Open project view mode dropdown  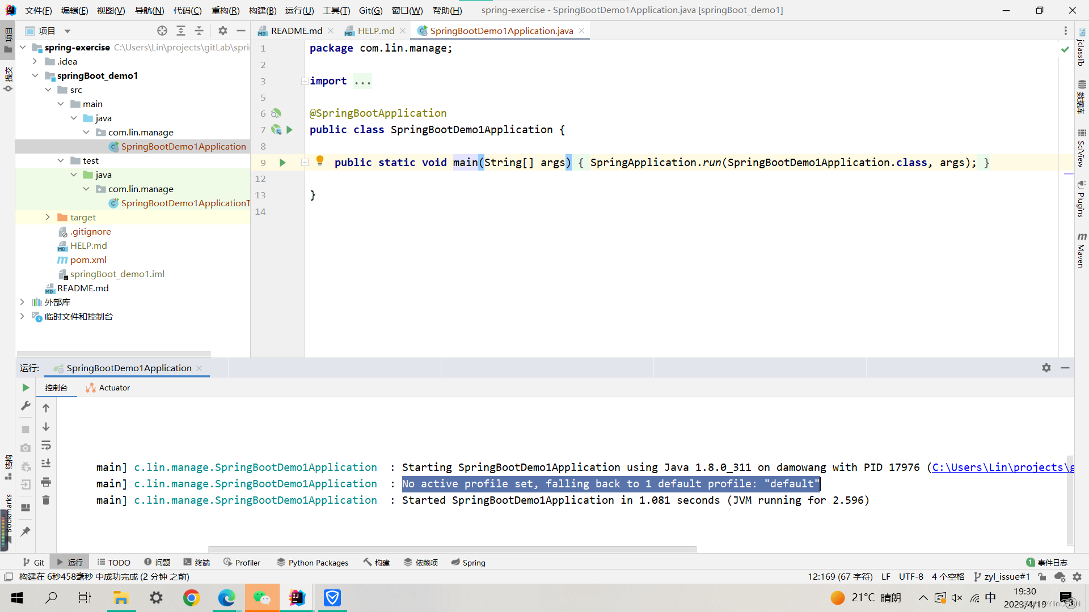(67, 31)
